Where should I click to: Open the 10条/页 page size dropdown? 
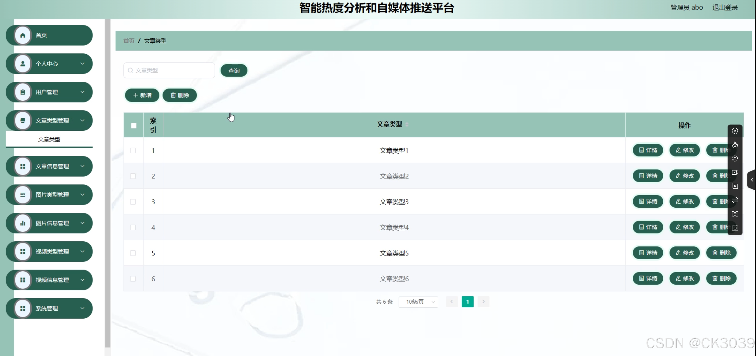click(x=418, y=301)
